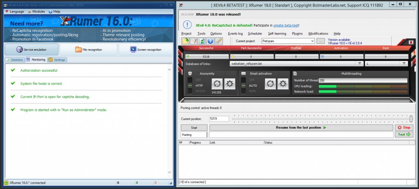Follow the private beta-test link
The height and width of the screenshot is (189, 419).
(286, 25)
